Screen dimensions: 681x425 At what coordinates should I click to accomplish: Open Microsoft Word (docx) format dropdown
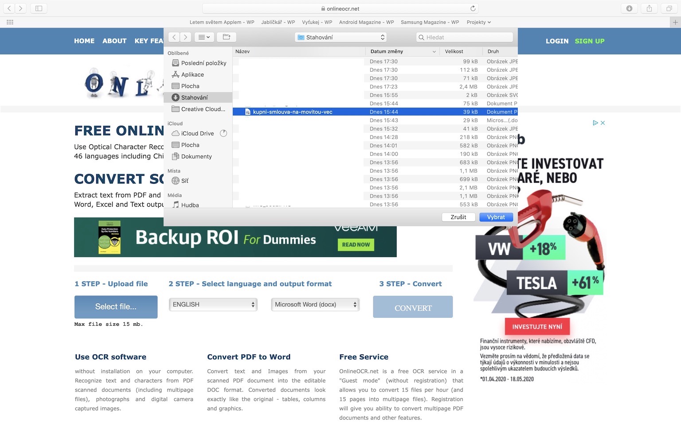tap(315, 305)
